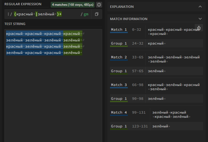208x142 pixels.
Task: Click Group 1 entry at range 24-32
Action: pyautogui.click(x=119, y=44)
